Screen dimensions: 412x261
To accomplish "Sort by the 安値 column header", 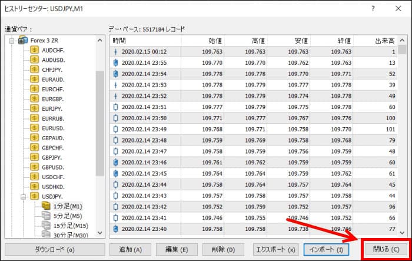I will [288, 41].
